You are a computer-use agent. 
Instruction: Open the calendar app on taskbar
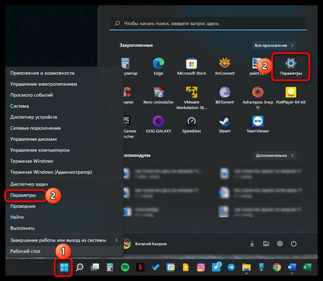171,267
